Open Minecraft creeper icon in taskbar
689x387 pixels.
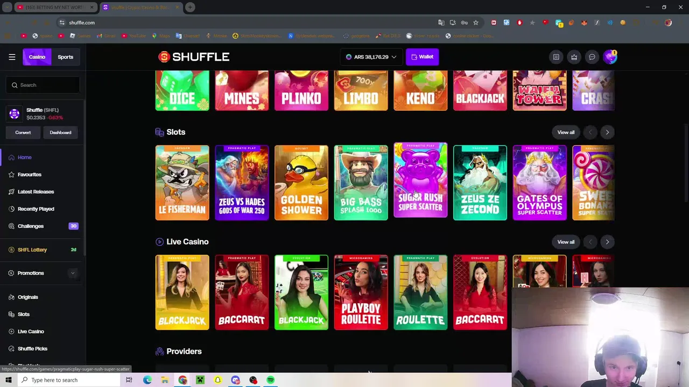coord(200,380)
